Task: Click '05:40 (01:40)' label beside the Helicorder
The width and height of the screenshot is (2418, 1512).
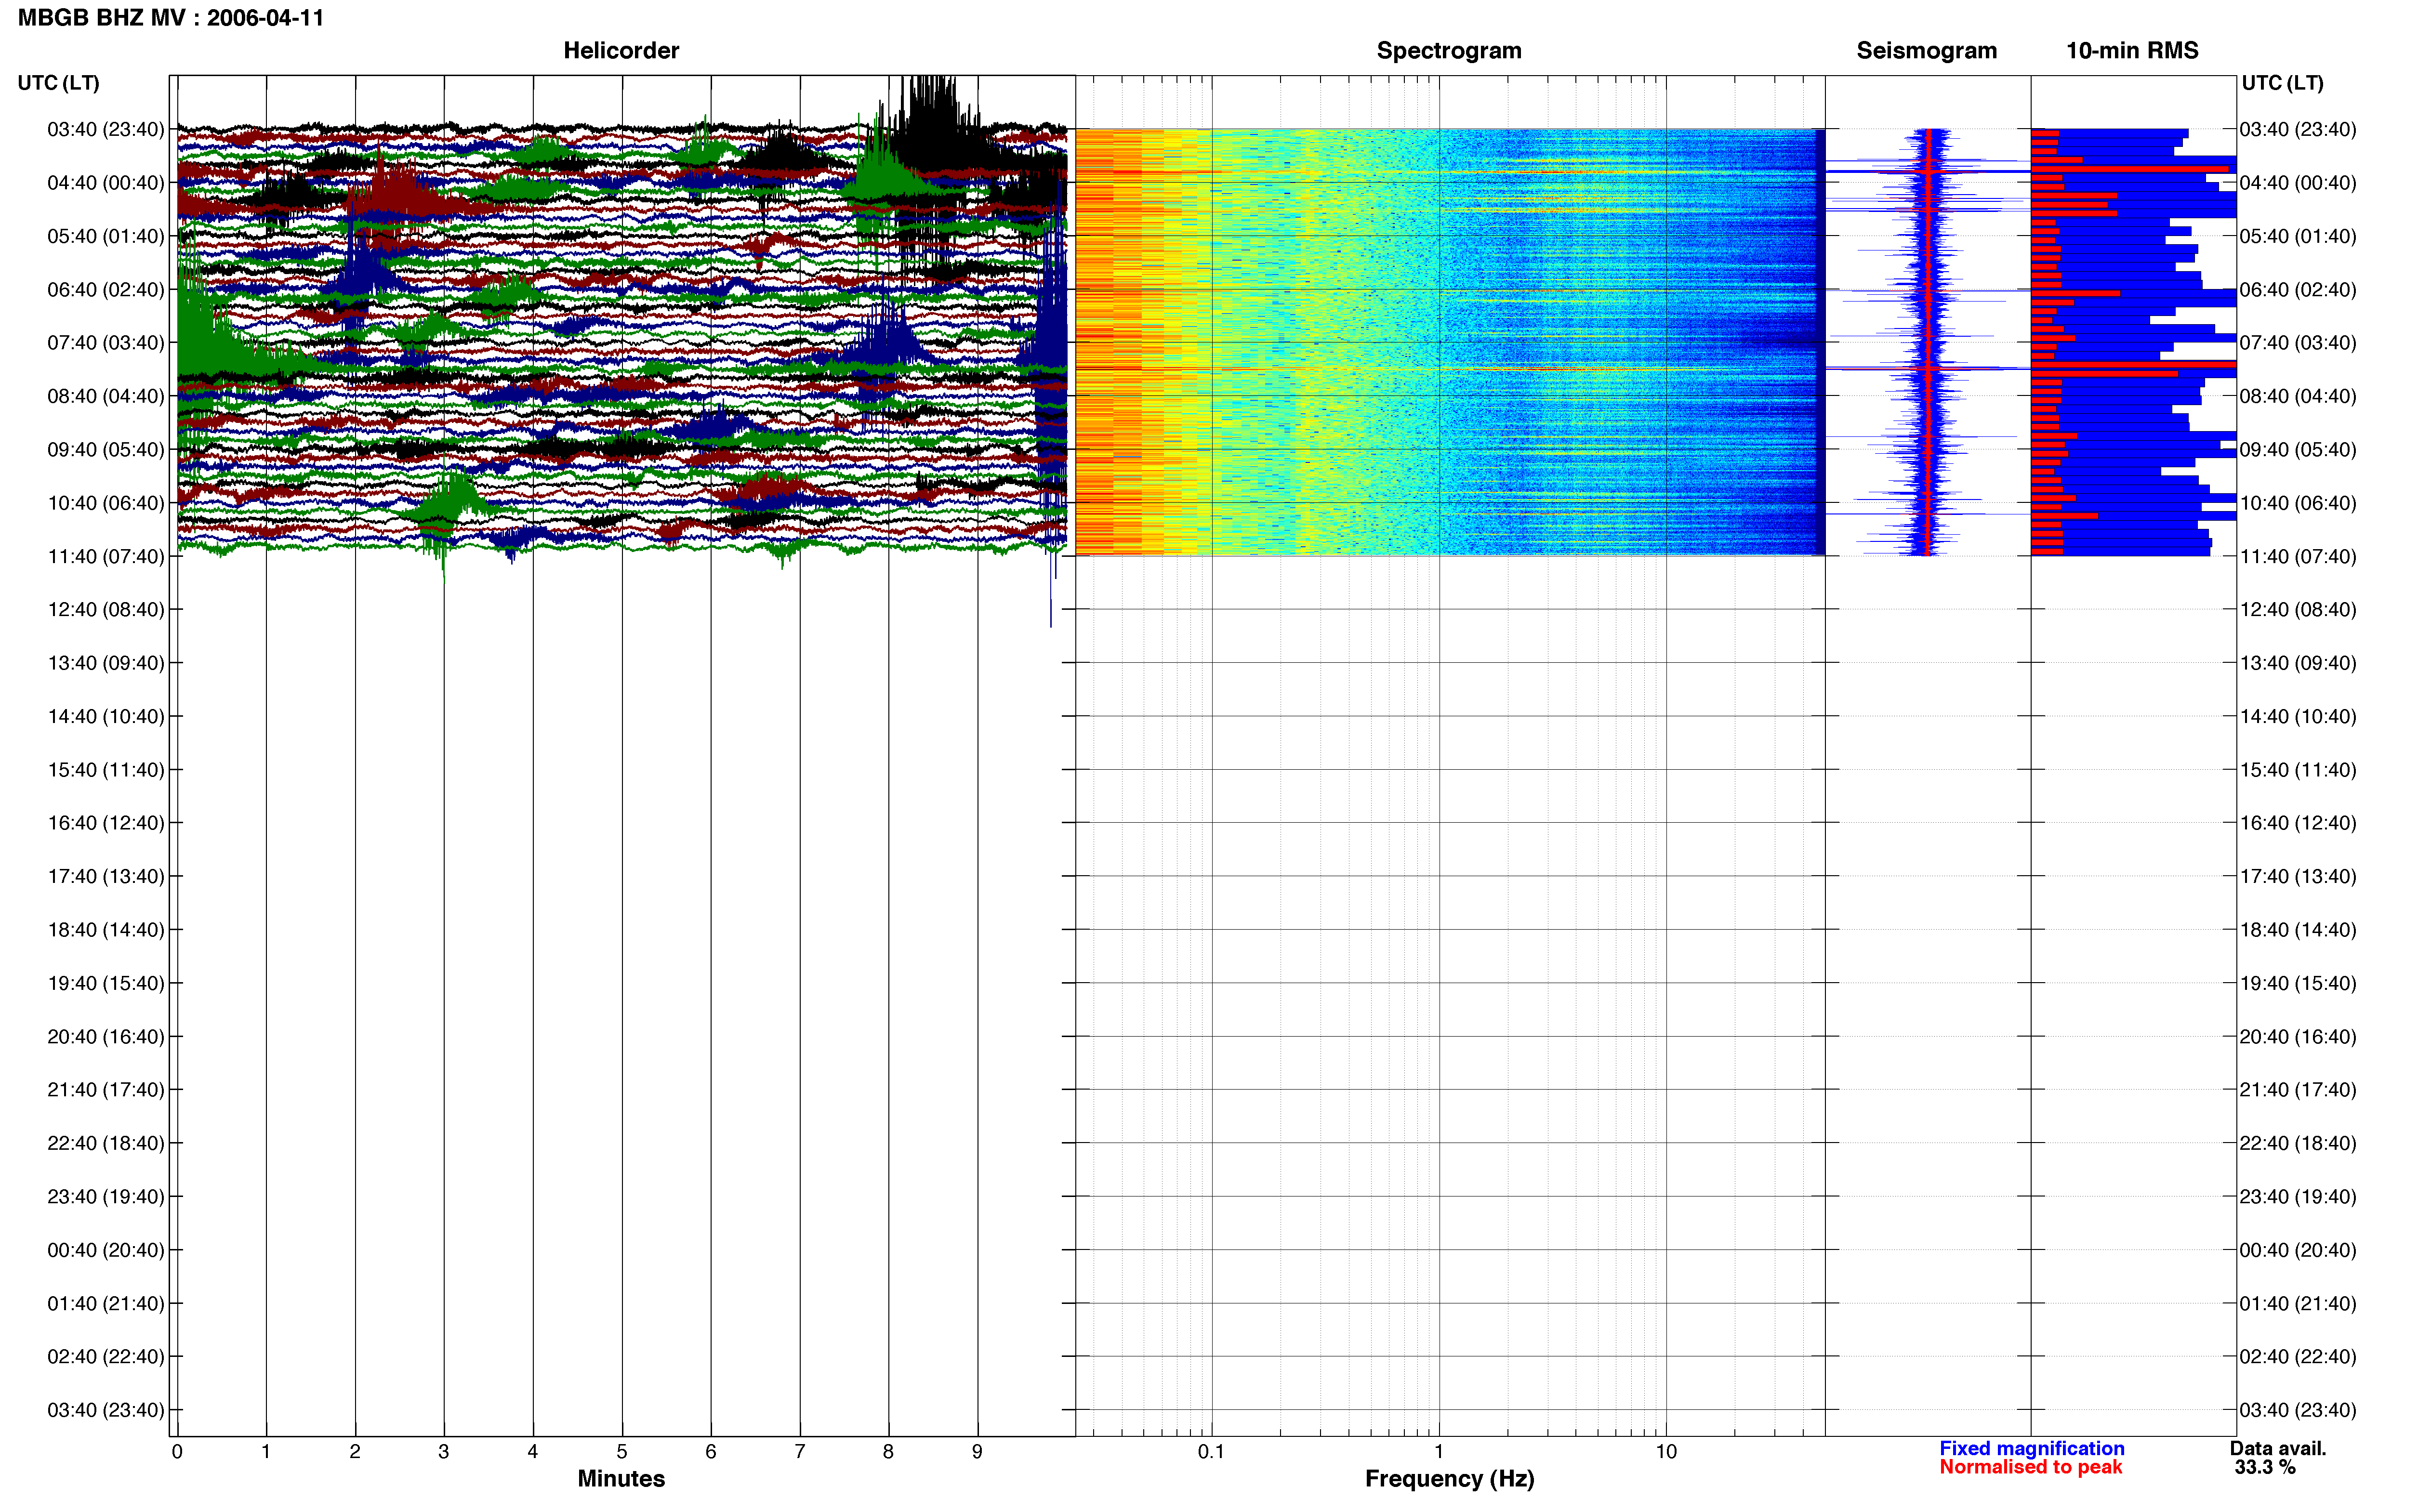Action: tap(106, 236)
